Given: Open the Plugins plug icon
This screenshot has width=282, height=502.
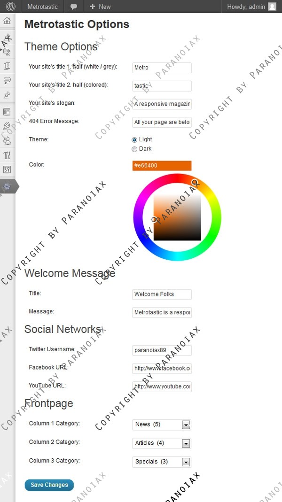Looking at the screenshot, I should click(x=7, y=126).
